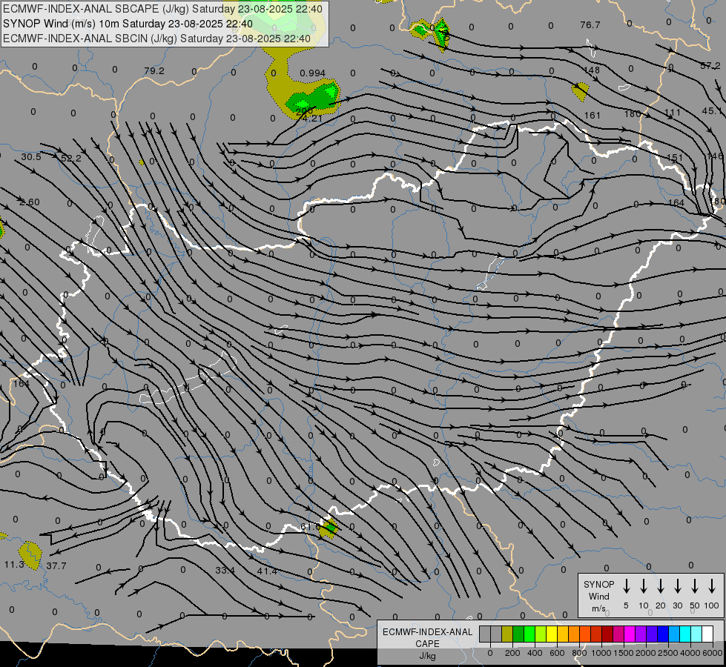Click the map value 52.2
The width and height of the screenshot is (726, 667).
point(71,159)
